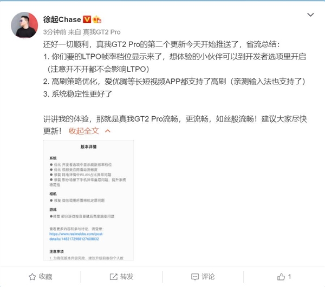
Task: Open the 徐起Chase username link
Action: 62,19
